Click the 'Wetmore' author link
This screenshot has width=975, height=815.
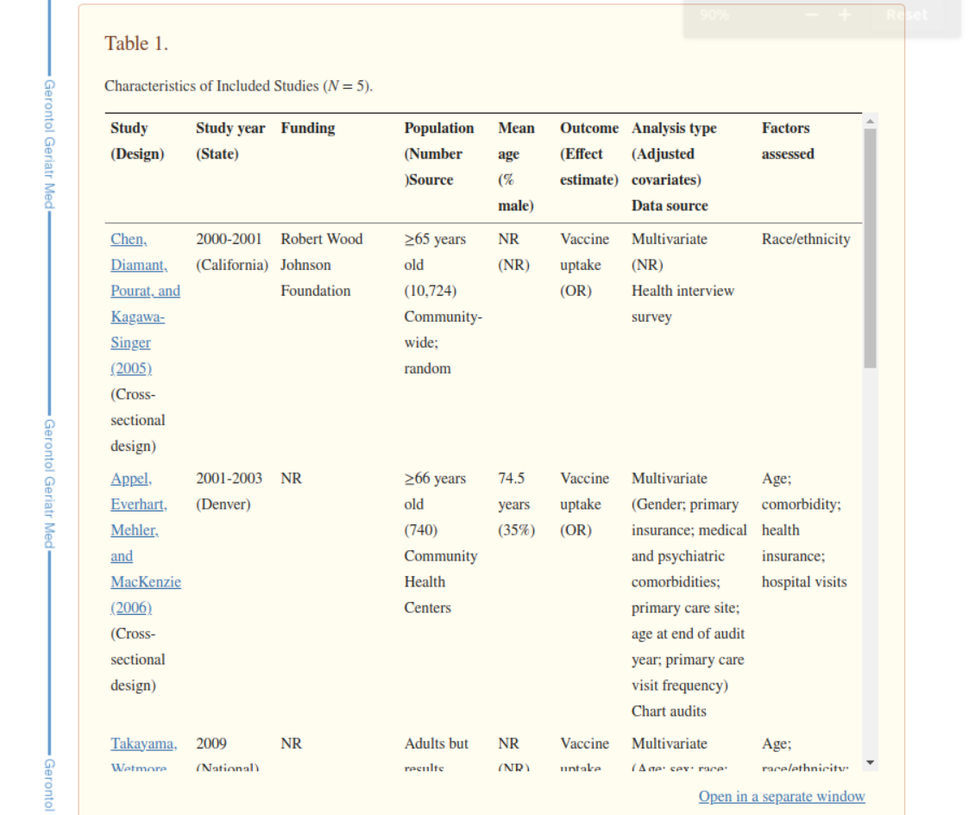[x=139, y=766]
